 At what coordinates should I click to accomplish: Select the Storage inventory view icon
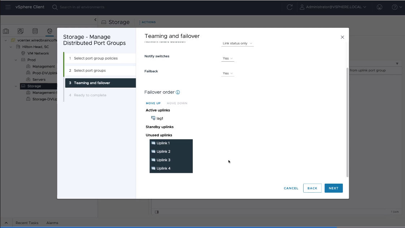click(x=35, y=31)
